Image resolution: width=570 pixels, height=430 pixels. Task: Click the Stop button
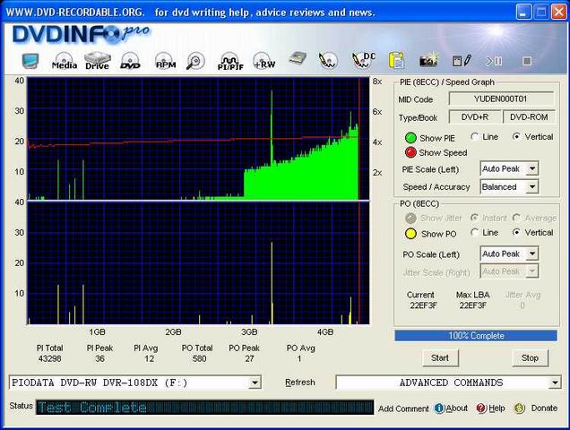[x=530, y=358]
